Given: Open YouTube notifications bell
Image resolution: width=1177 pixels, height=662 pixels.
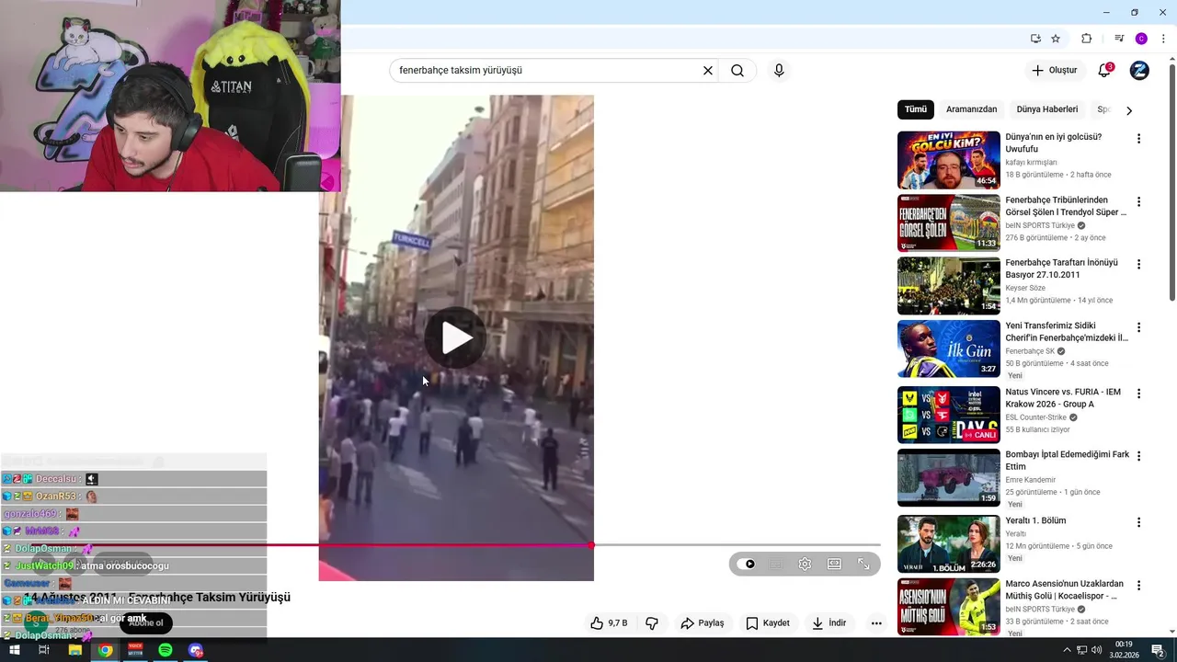Looking at the screenshot, I should 1104,71.
